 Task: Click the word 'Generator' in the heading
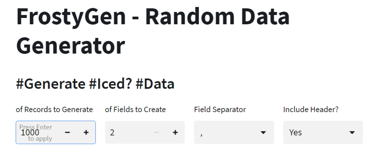click(70, 45)
